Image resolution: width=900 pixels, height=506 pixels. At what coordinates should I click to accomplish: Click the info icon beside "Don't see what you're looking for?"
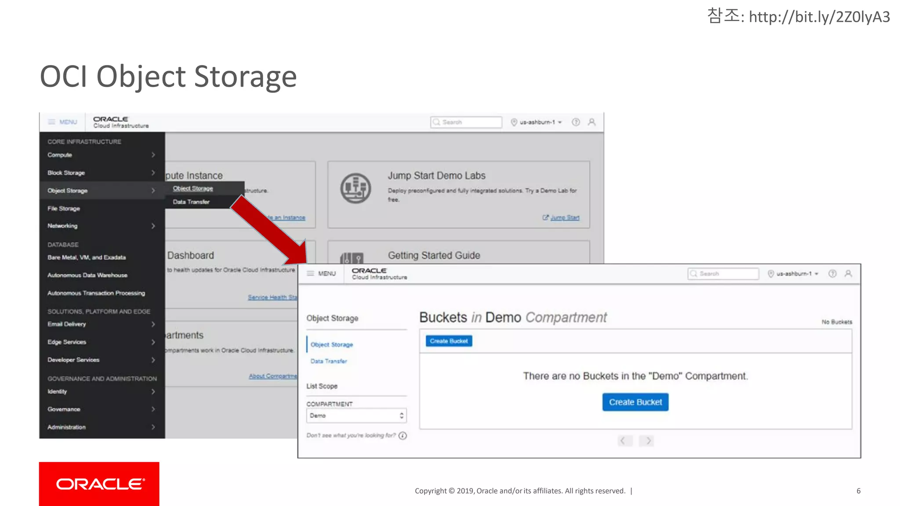[403, 436]
